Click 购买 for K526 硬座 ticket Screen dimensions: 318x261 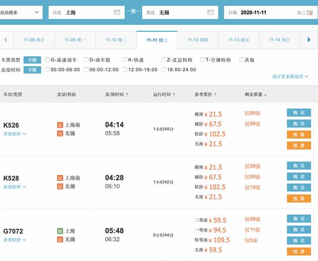(x=299, y=112)
